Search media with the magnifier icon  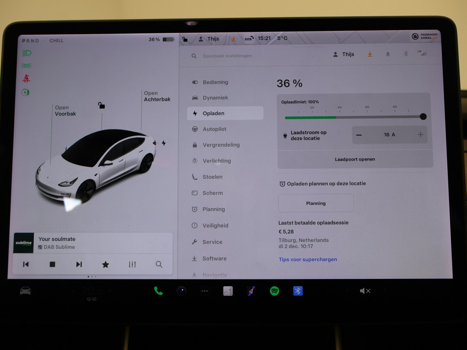159,264
